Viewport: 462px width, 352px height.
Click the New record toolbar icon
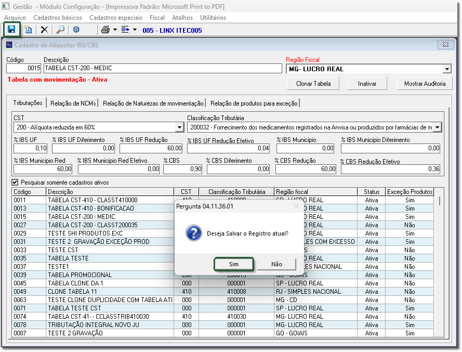29,30
